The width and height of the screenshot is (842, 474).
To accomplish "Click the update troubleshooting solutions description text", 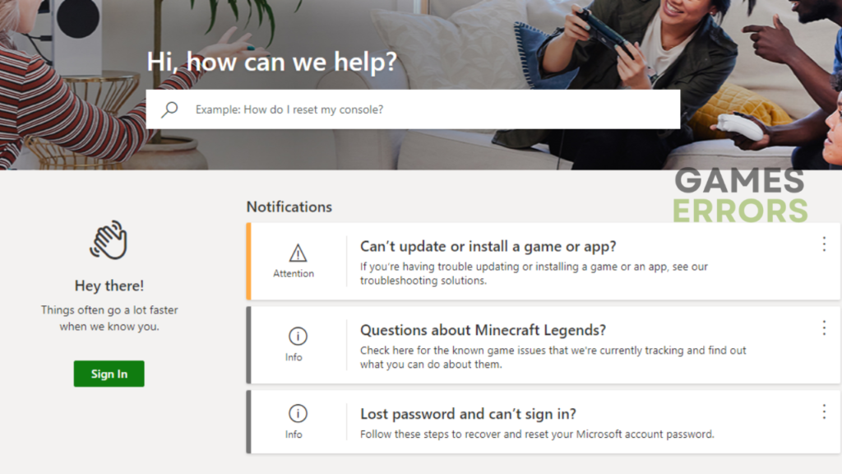I will tap(534, 273).
